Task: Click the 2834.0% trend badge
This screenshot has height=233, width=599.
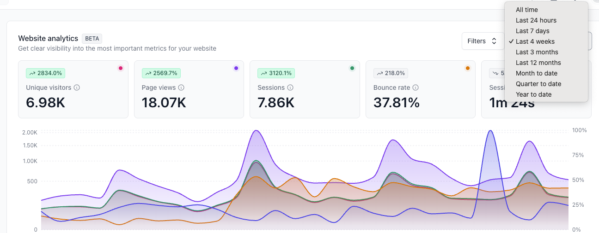Action: click(x=46, y=73)
